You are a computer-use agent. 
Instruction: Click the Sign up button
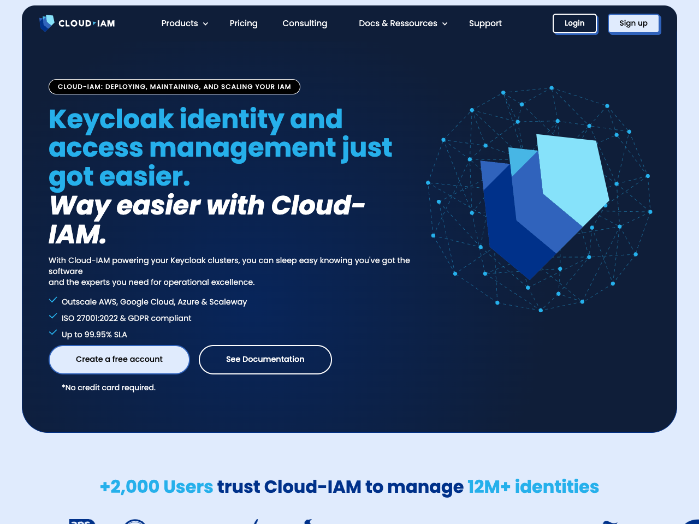[x=633, y=23]
